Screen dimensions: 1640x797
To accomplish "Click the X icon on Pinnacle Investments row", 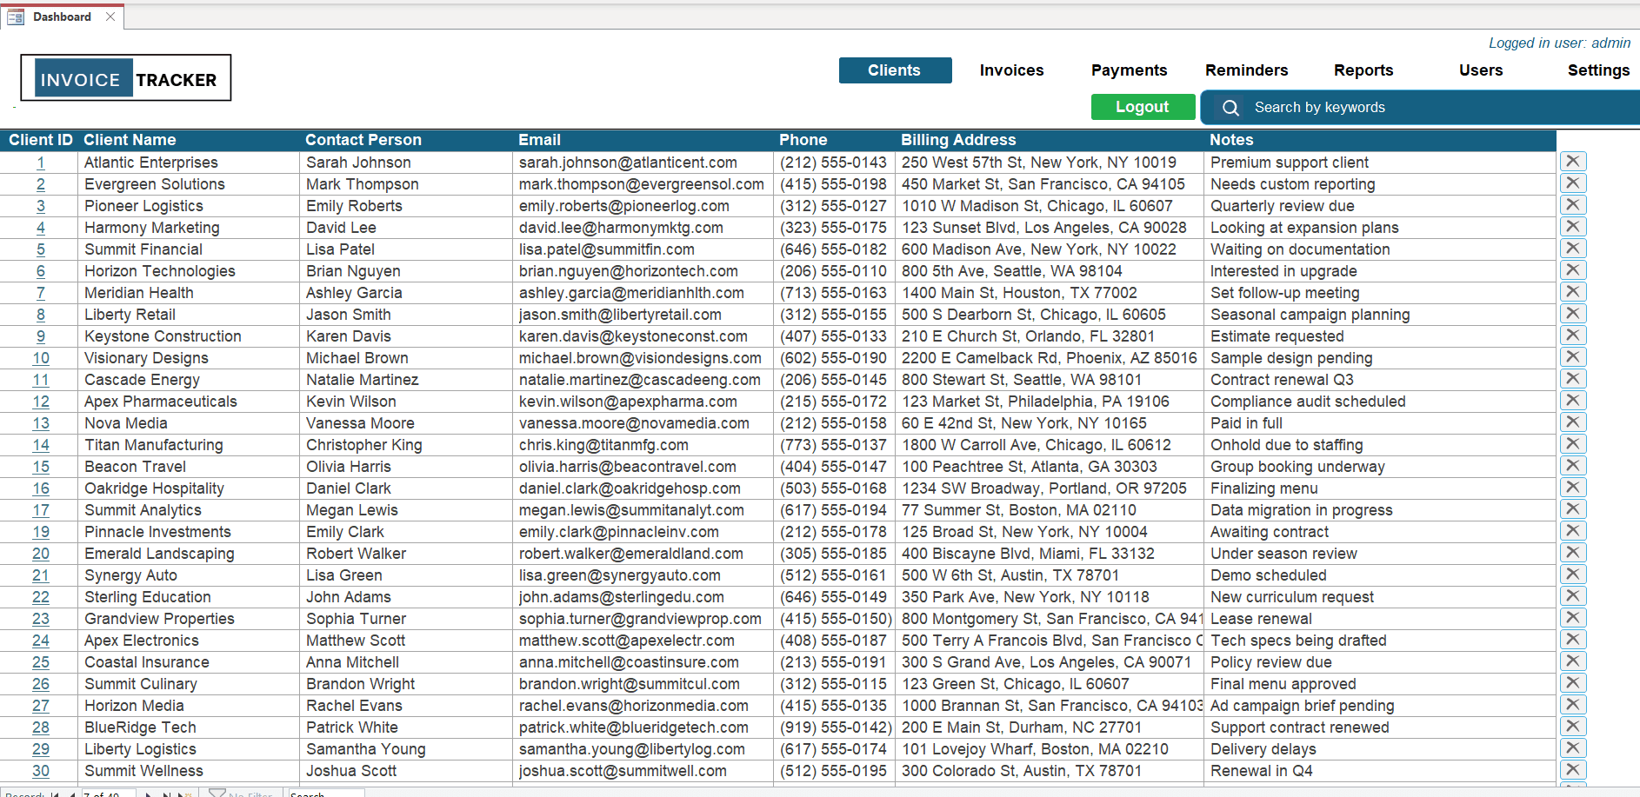I will click(x=1572, y=531).
